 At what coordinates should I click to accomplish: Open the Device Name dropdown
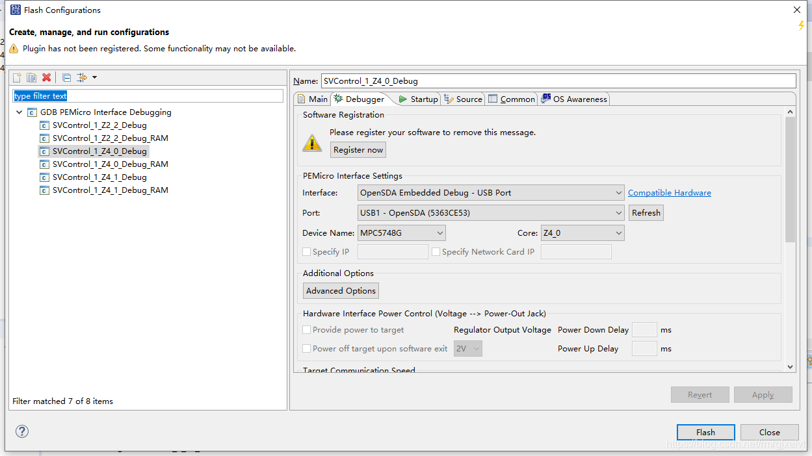point(402,233)
